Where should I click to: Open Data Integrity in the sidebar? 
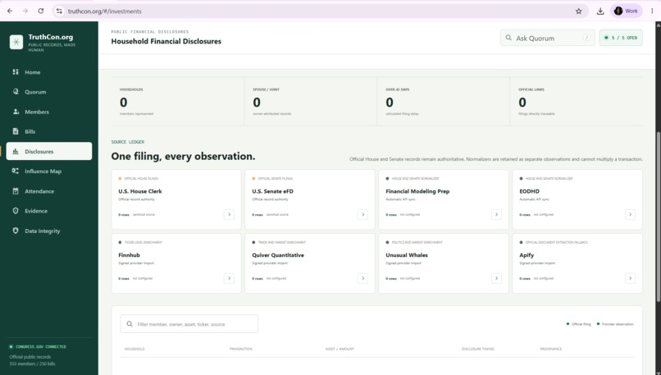pos(49,231)
